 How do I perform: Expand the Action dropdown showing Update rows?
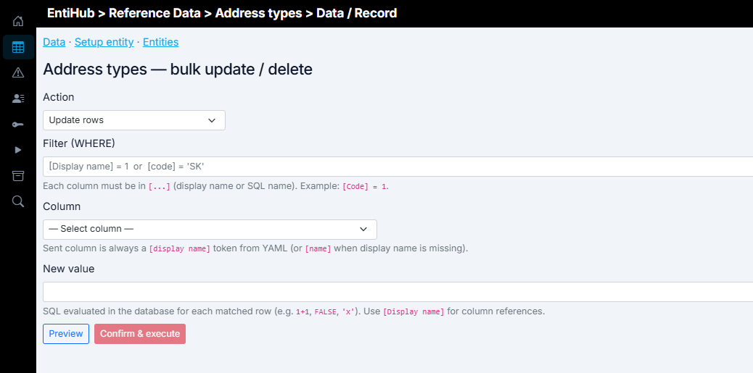pyautogui.click(x=134, y=120)
